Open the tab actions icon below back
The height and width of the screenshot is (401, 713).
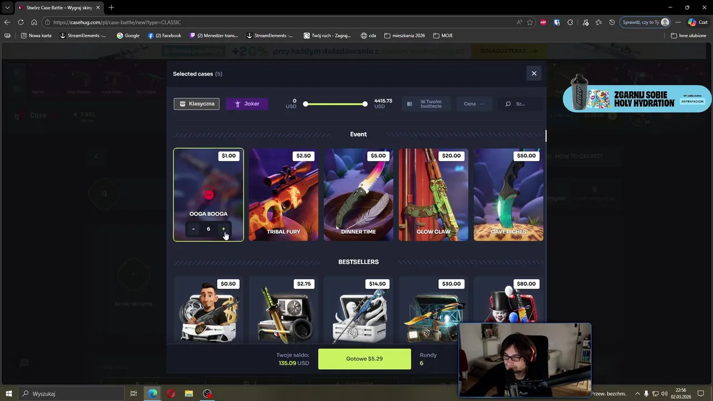[x=7, y=36]
